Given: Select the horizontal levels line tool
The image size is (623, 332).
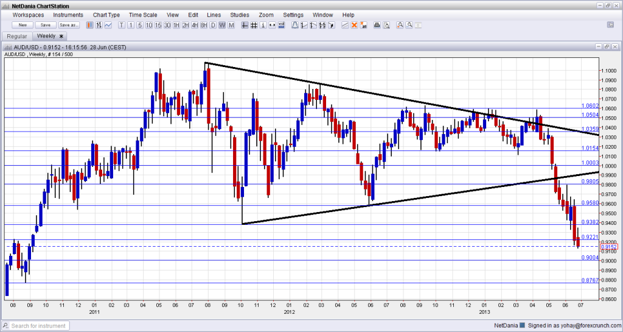Looking at the screenshot, I should [322, 25].
